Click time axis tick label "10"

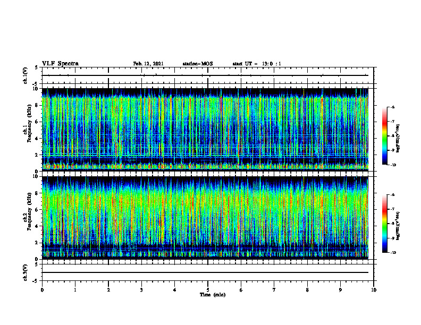374,290
